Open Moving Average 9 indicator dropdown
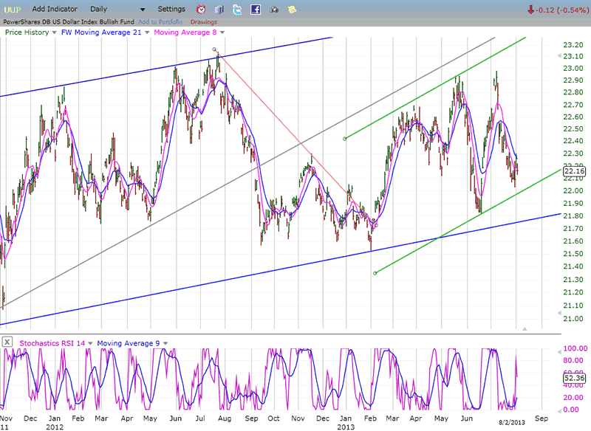This screenshot has width=591, height=431. (164, 342)
